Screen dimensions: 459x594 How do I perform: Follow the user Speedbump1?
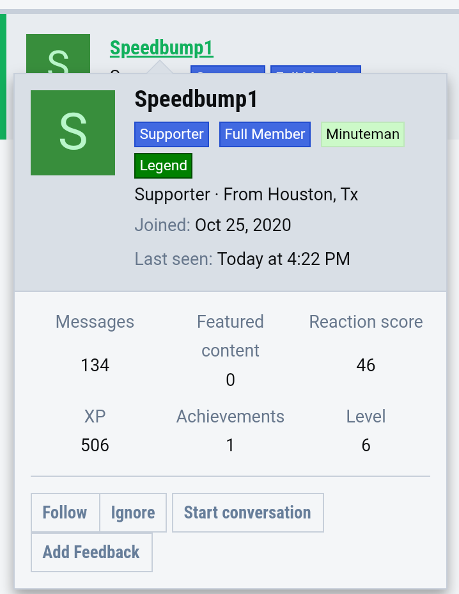tap(65, 513)
